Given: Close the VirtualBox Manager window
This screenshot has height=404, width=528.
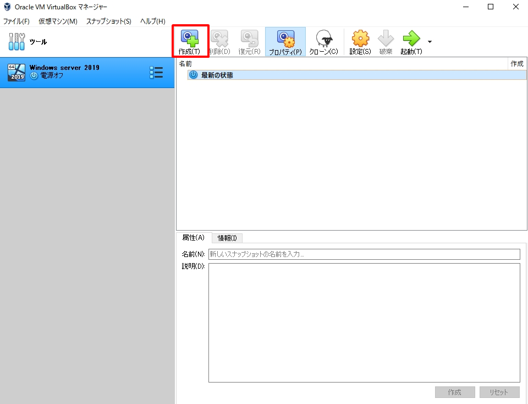Looking at the screenshot, I should click(515, 7).
